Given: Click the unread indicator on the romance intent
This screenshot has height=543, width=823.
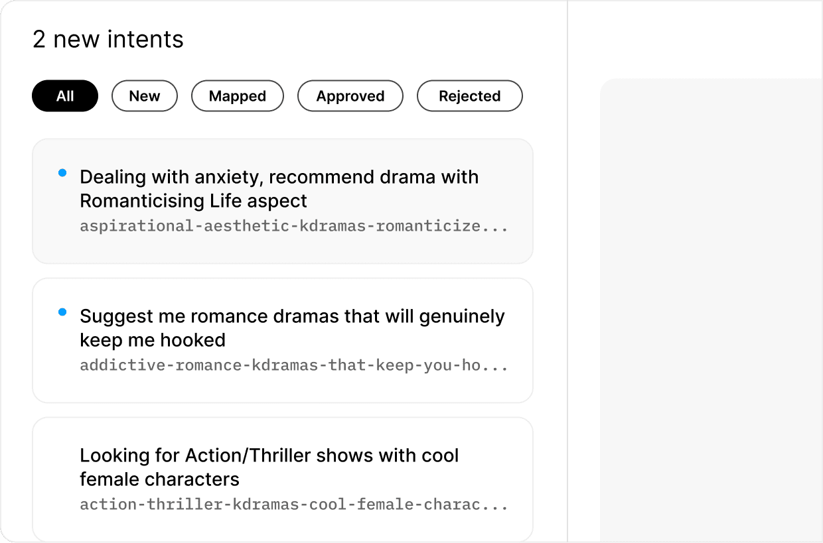Looking at the screenshot, I should tap(62, 311).
